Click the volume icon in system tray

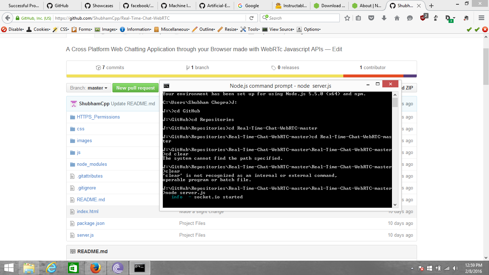pos(455,268)
